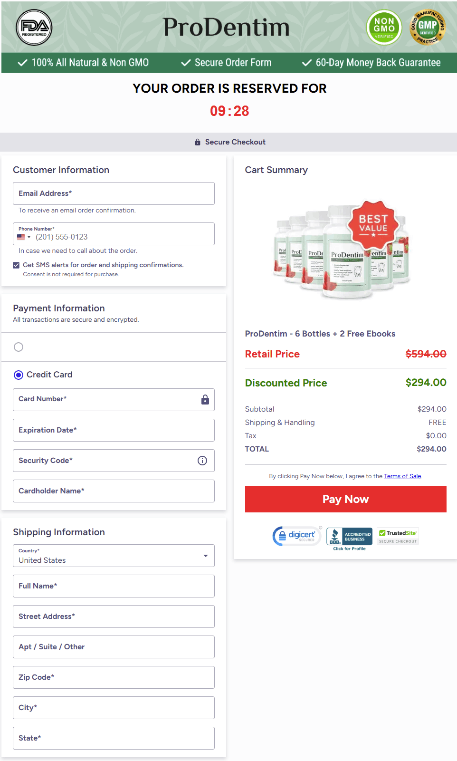The image size is (457, 761).
Task: Click the Non GMO Verified badge
Action: click(x=384, y=28)
